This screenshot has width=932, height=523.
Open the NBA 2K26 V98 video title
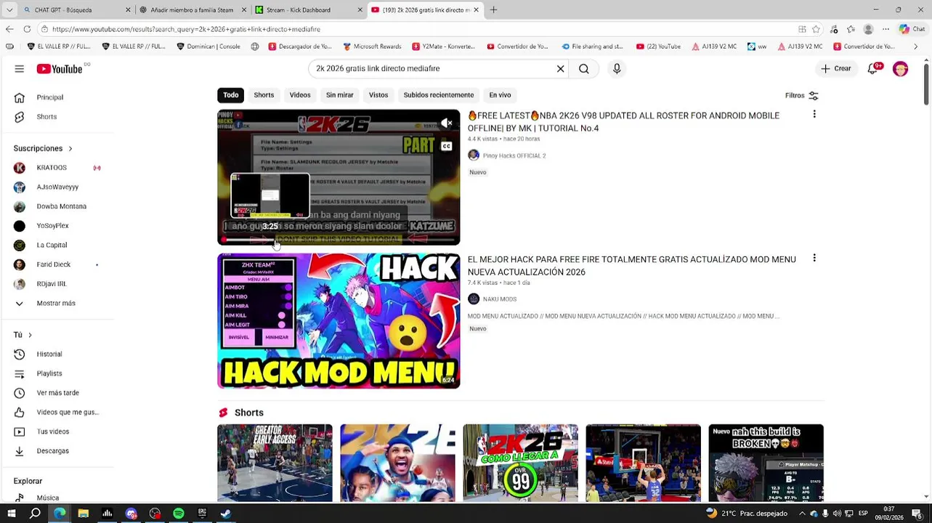click(x=623, y=121)
